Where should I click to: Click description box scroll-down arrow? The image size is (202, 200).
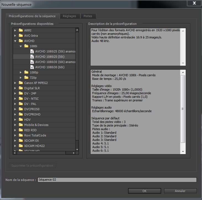[183, 63]
